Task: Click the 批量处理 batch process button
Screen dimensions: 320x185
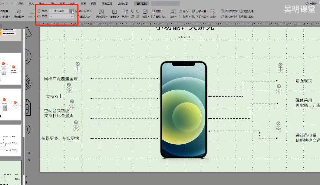Action: (x=247, y=11)
